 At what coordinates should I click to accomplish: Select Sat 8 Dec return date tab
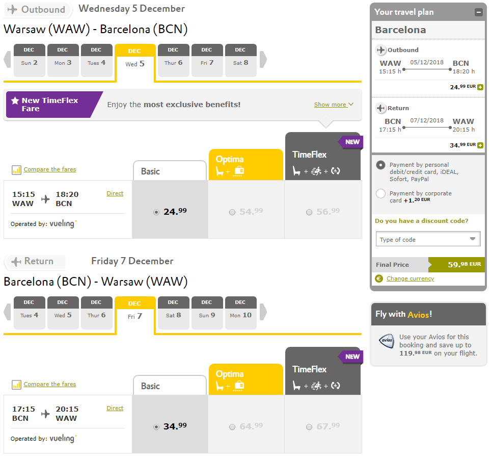173,312
